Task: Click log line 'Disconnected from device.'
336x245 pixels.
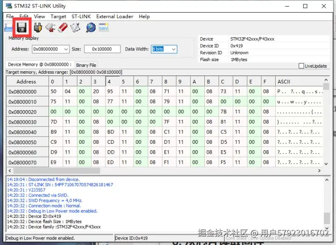Action: [43, 179]
